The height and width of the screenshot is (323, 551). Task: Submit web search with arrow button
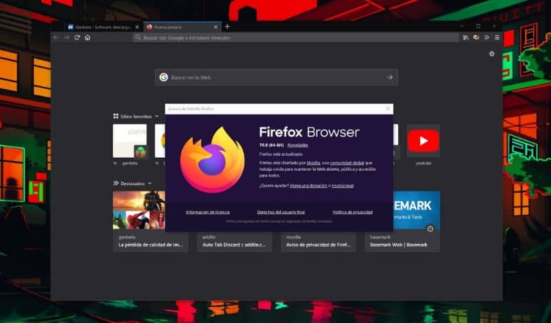coord(390,77)
